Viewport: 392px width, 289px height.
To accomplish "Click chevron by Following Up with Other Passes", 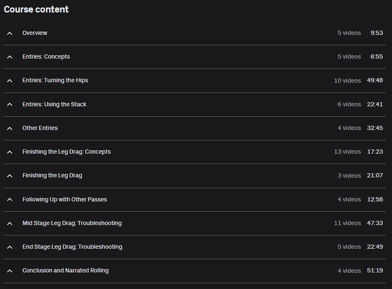I will coord(10,199).
